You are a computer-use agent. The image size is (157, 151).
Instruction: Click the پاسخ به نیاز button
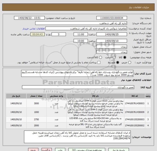coord(119,150)
